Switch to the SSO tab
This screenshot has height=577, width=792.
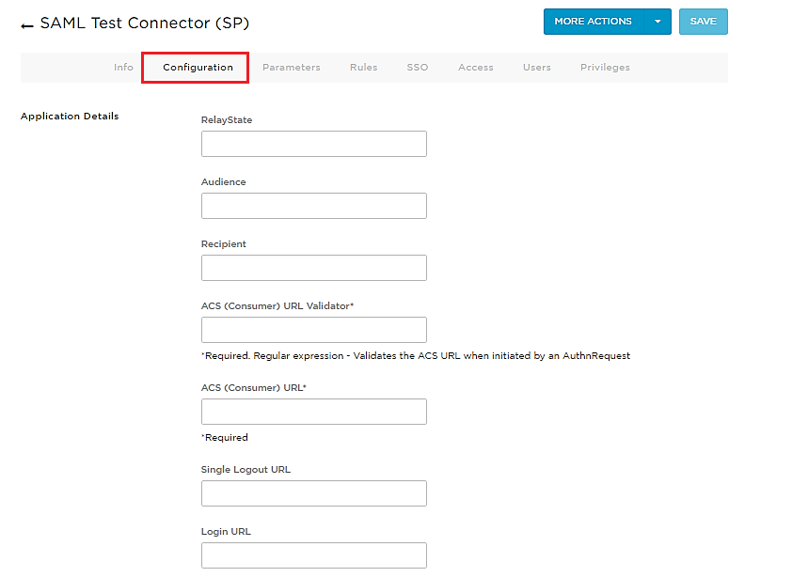pos(417,67)
